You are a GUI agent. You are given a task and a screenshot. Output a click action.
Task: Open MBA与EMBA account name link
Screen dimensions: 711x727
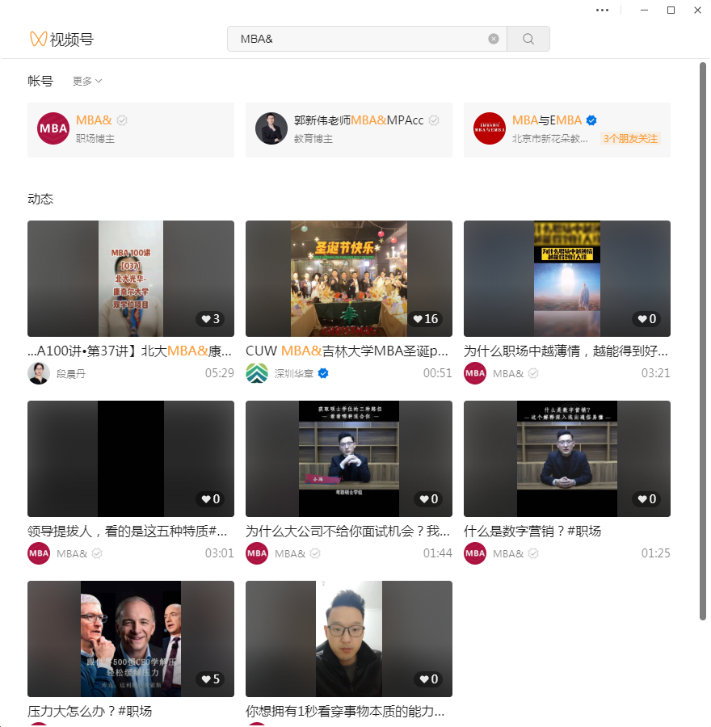(x=547, y=120)
